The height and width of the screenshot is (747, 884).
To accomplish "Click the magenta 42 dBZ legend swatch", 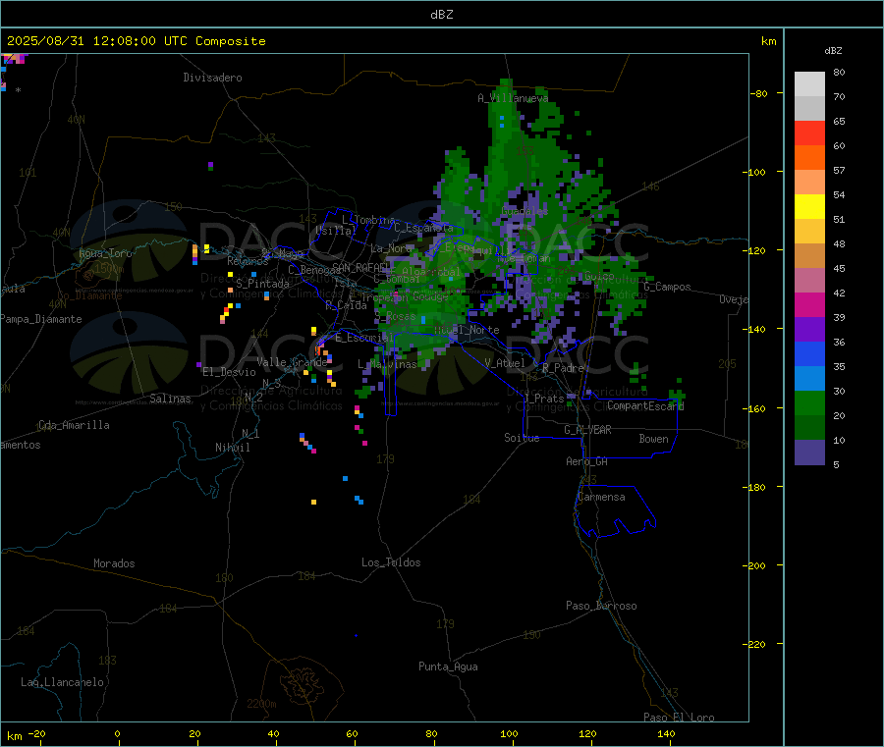I will click(x=809, y=304).
